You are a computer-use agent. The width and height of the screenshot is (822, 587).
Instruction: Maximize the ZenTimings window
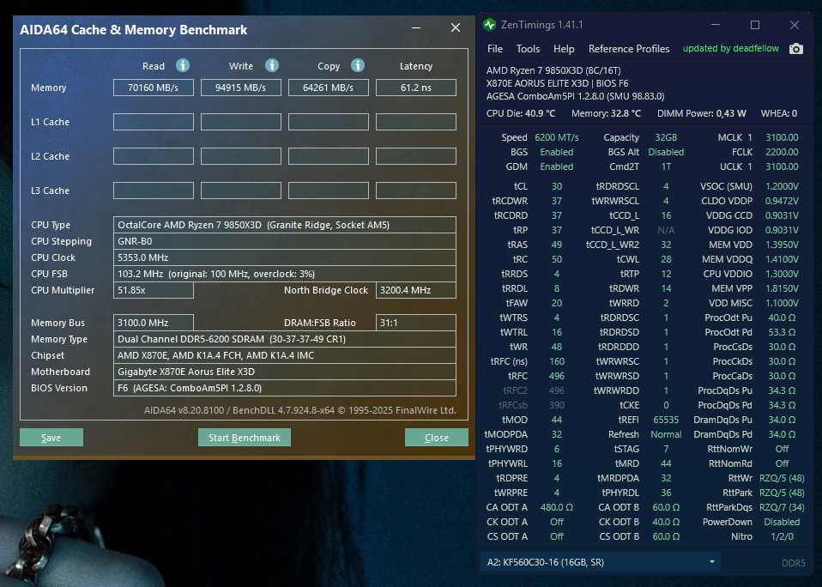pos(755,25)
